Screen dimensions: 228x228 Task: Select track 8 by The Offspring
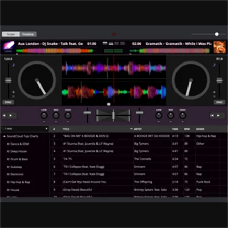click(x=139, y=182)
